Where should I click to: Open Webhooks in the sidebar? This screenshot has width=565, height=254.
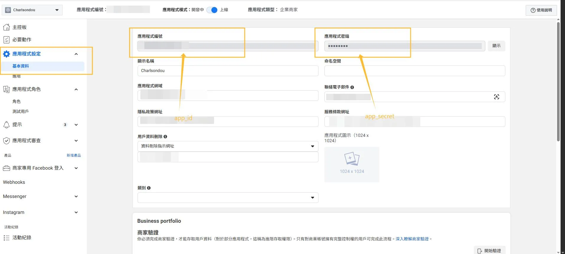pos(14,182)
